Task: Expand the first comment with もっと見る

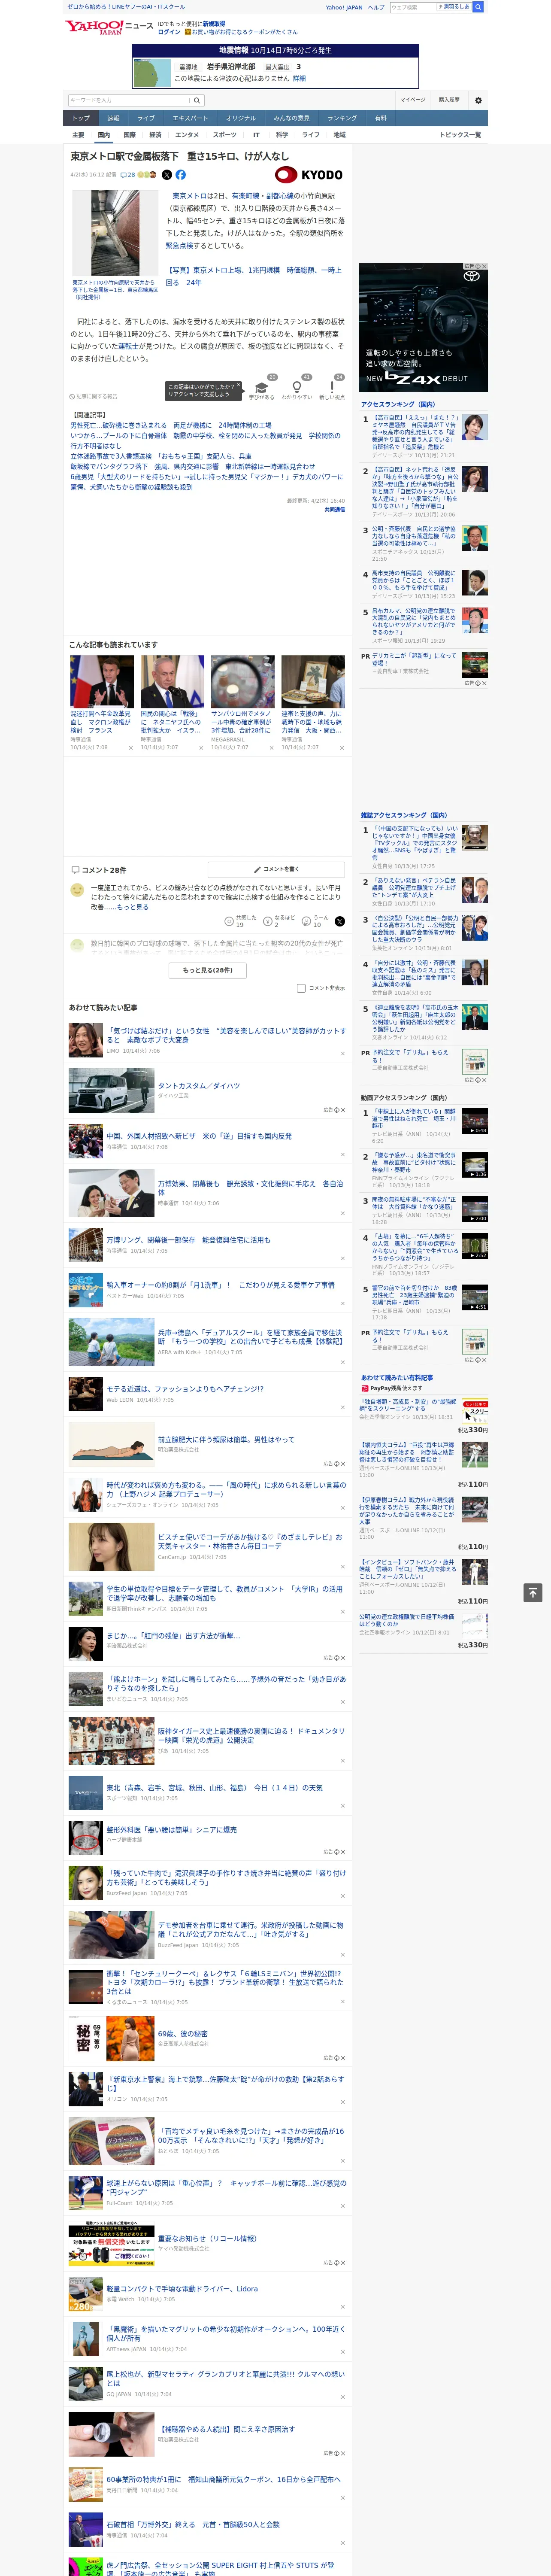Action: (x=132, y=907)
